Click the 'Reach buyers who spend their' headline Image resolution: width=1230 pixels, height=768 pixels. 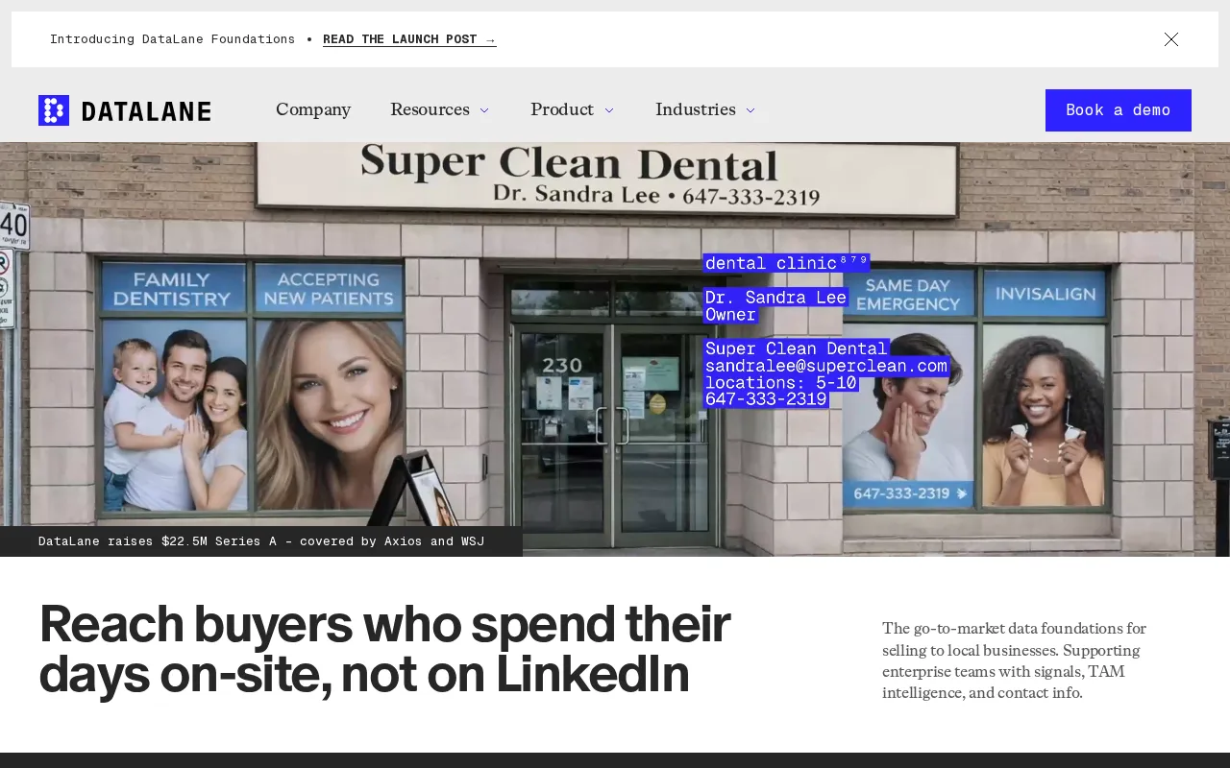[384, 624]
